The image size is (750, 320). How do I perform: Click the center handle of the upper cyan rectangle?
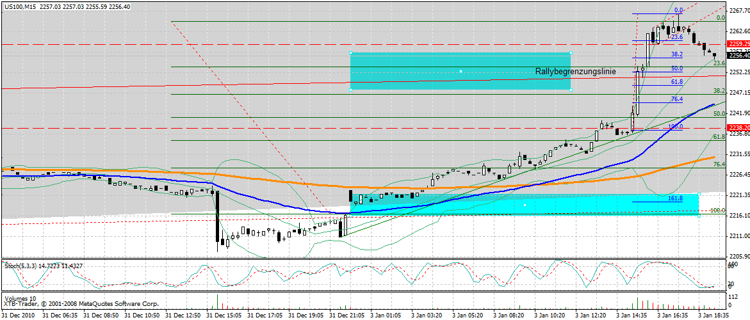461,71
